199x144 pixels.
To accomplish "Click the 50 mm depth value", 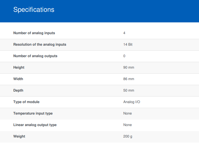I will [129, 90].
